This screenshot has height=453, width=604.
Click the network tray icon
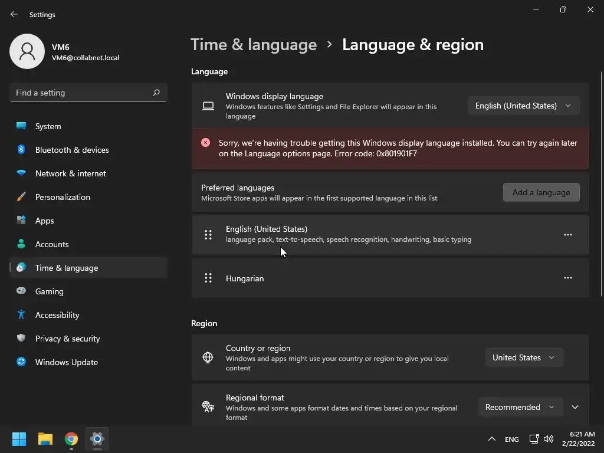534,439
